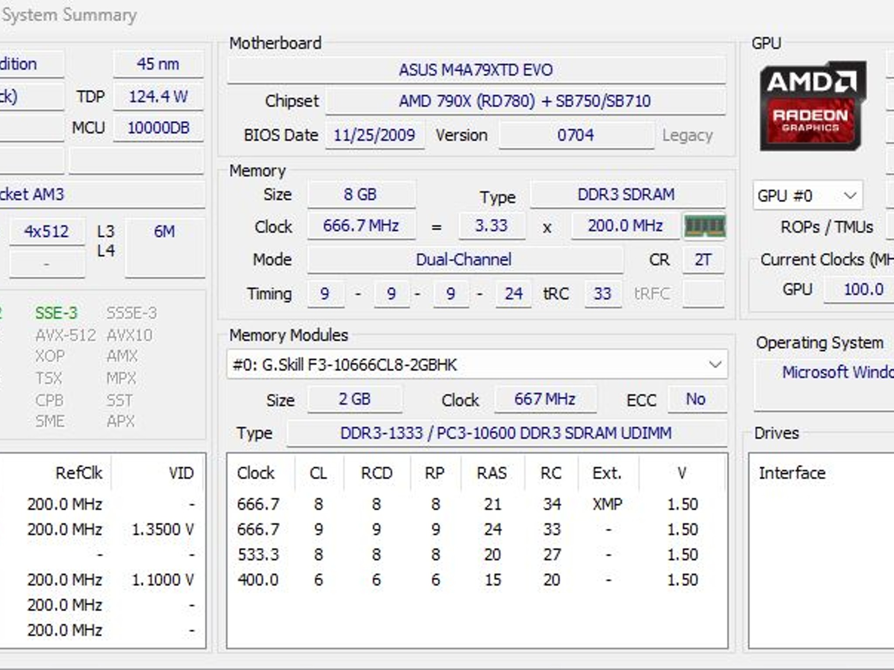Select the chipset field AMD 790X (RD780)

tap(525, 101)
